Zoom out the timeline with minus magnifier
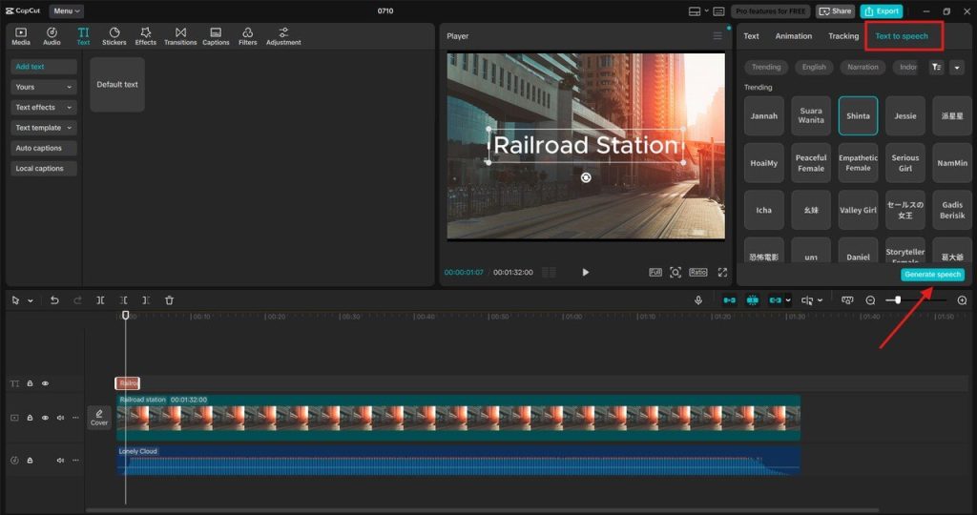The width and height of the screenshot is (977, 515). tap(870, 300)
